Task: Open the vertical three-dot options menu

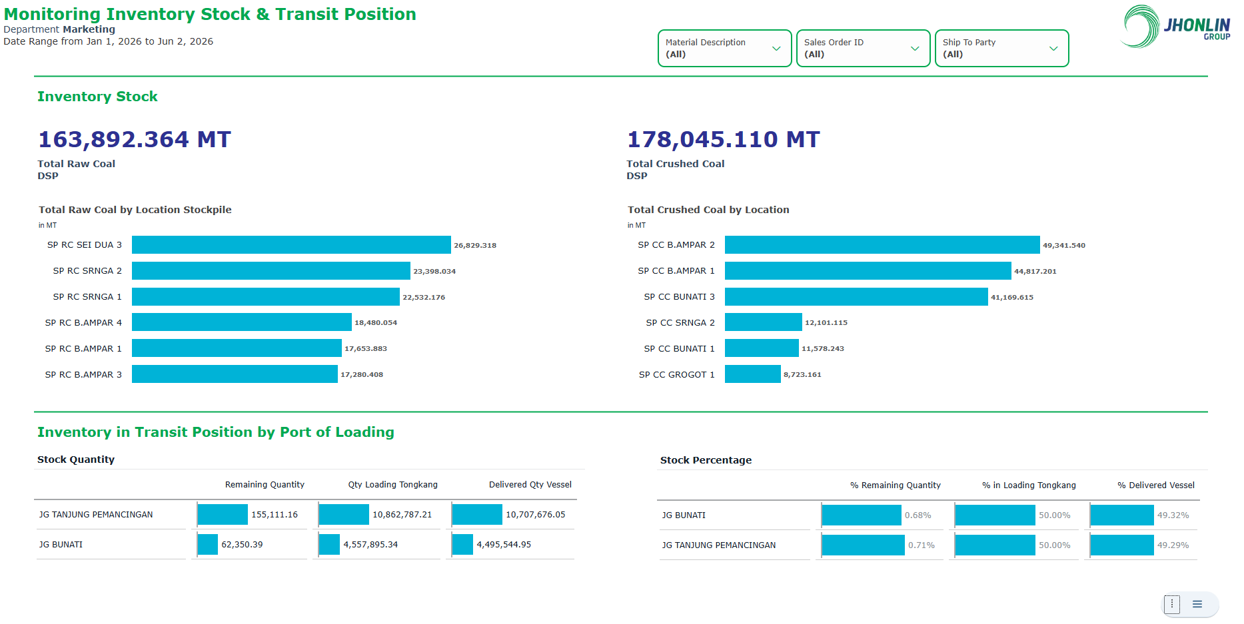Action: (1172, 604)
